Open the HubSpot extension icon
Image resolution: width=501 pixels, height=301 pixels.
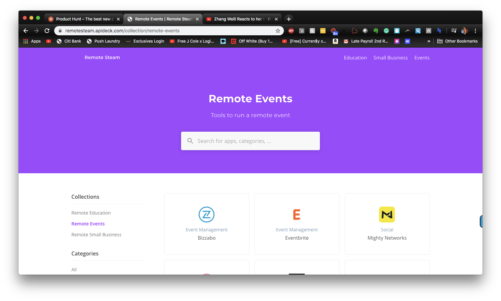pos(302,31)
